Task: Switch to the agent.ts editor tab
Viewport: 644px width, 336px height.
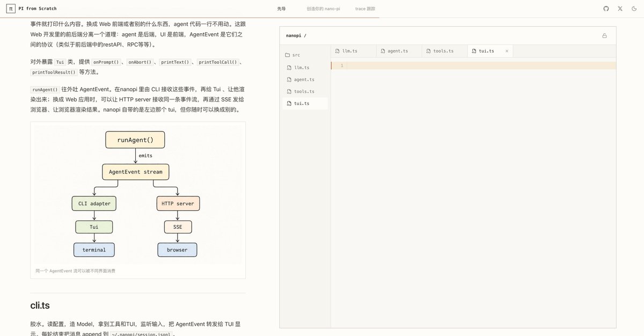Action: (x=399, y=51)
